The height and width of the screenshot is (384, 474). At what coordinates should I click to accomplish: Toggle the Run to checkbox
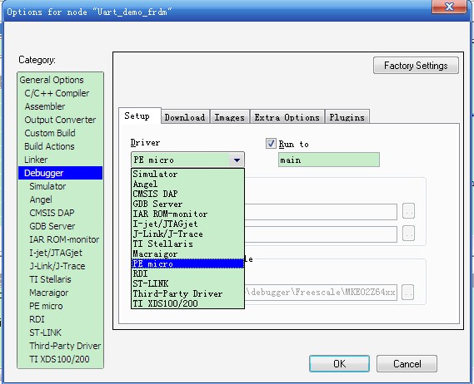pos(271,143)
